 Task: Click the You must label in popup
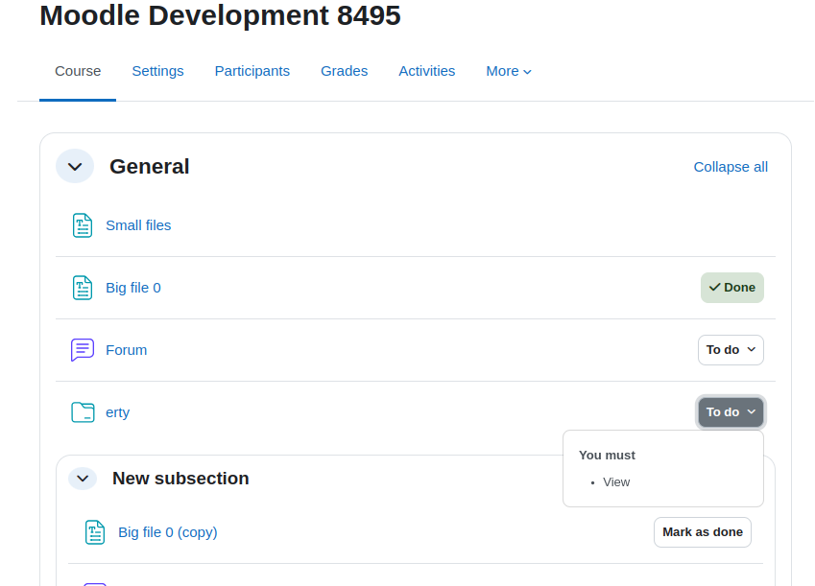[x=607, y=455]
